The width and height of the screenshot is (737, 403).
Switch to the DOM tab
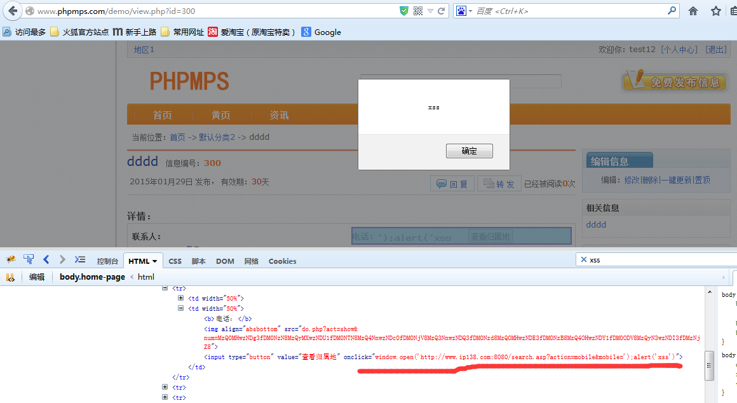click(x=225, y=261)
